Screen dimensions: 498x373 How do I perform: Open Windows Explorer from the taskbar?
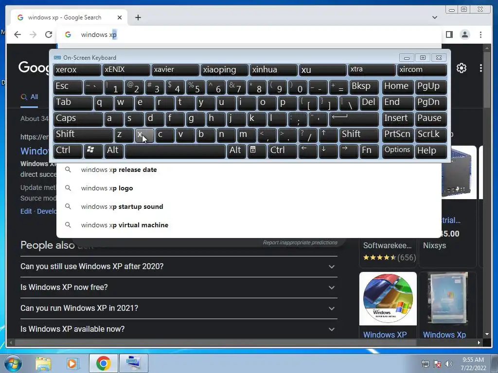click(43, 363)
